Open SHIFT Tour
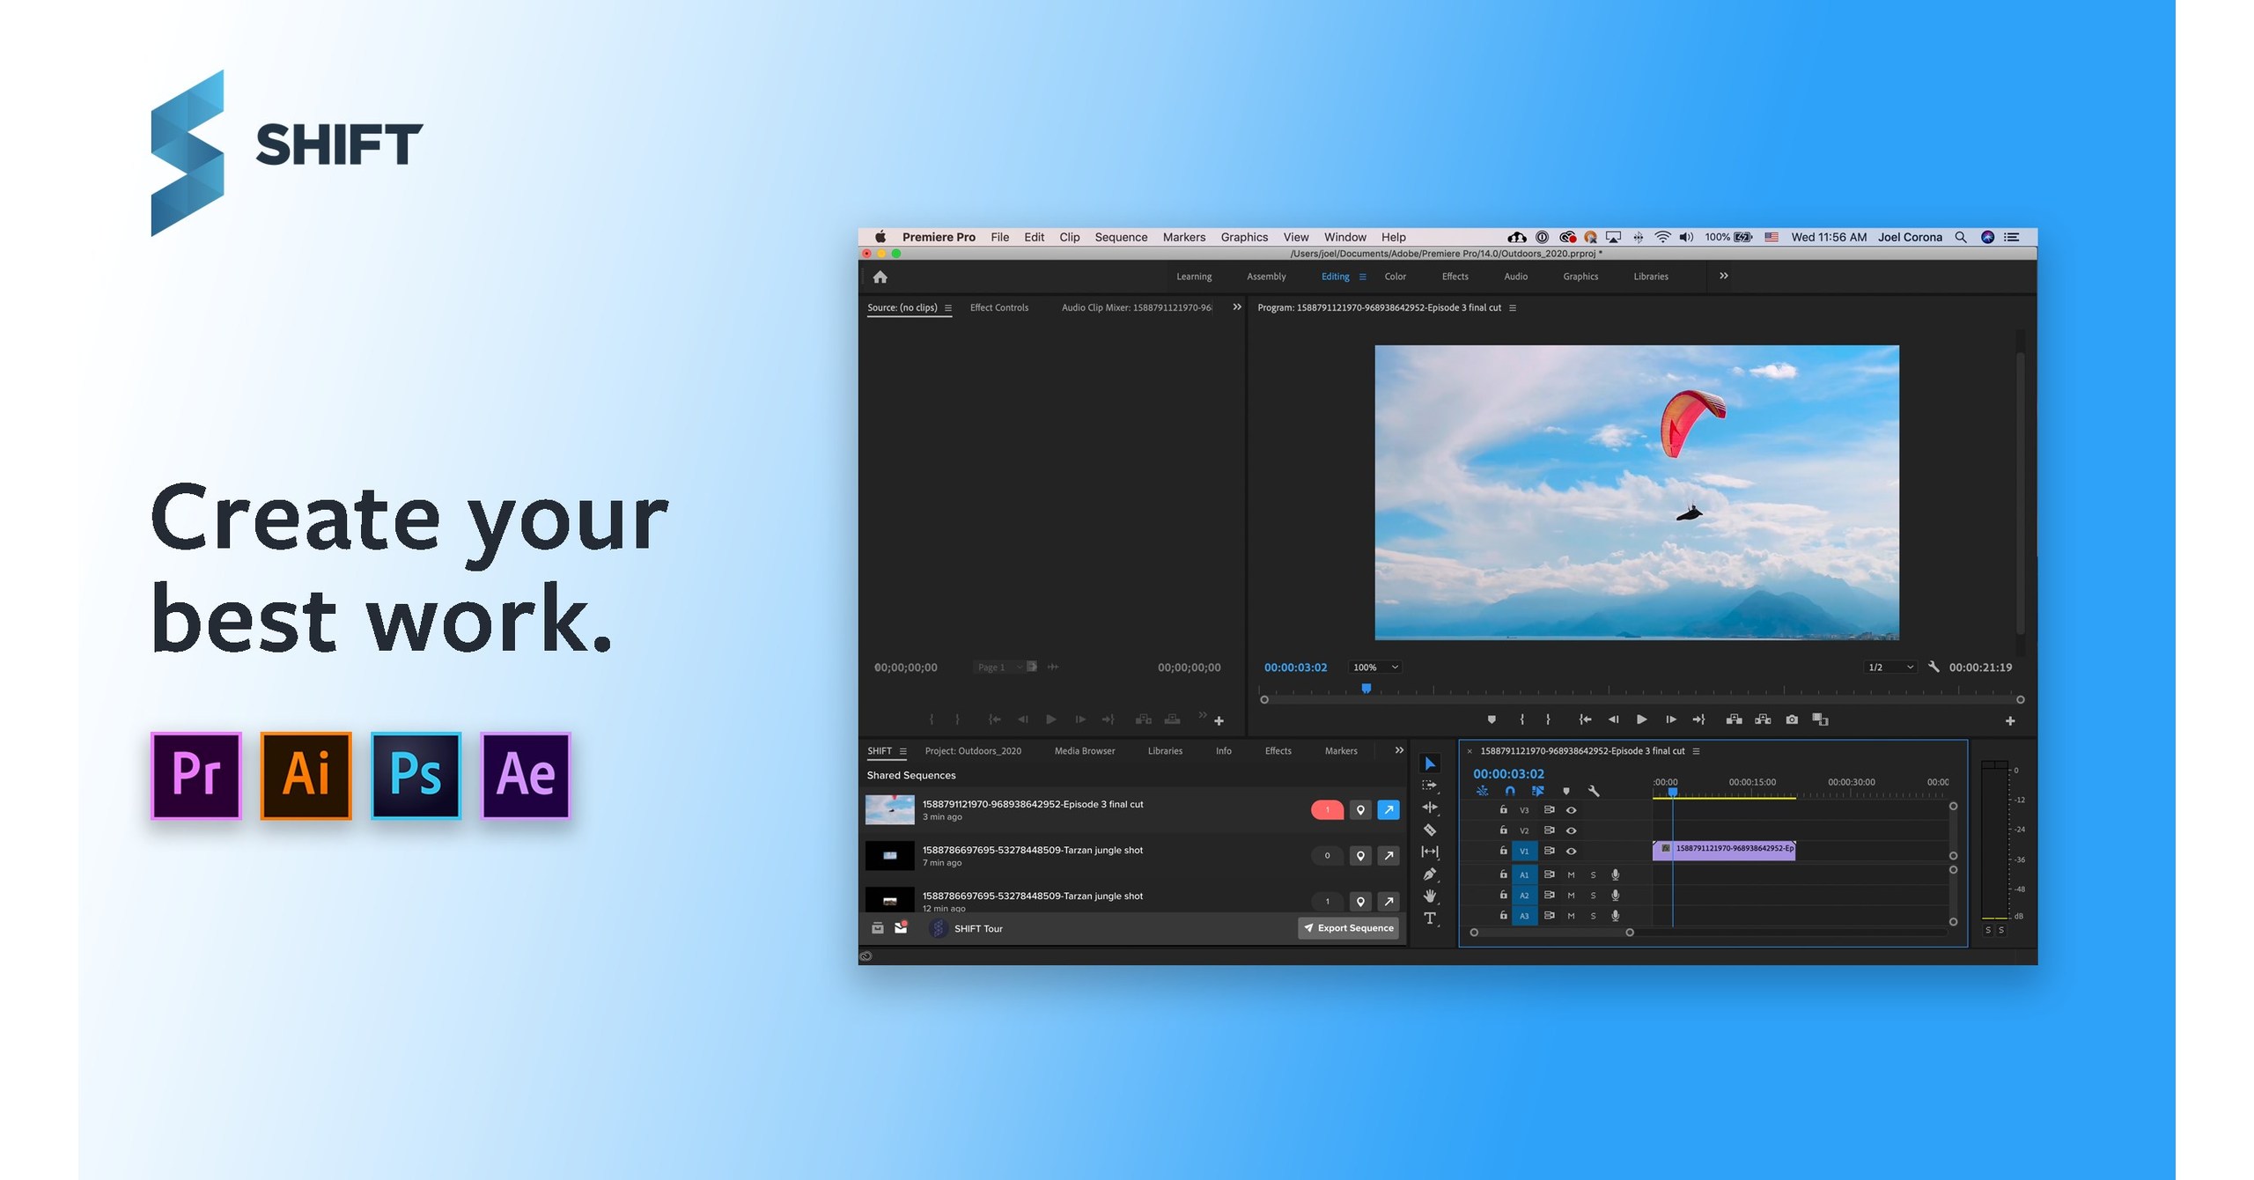The width and height of the screenshot is (2254, 1180). click(977, 928)
